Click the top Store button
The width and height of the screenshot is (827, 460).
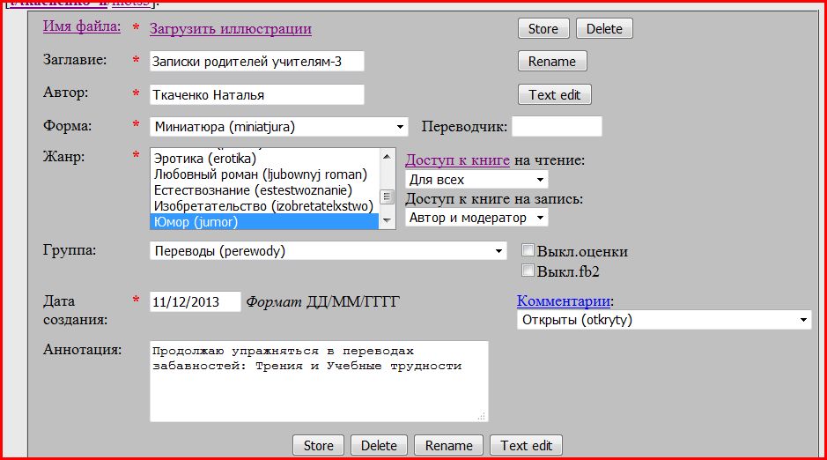[543, 29]
